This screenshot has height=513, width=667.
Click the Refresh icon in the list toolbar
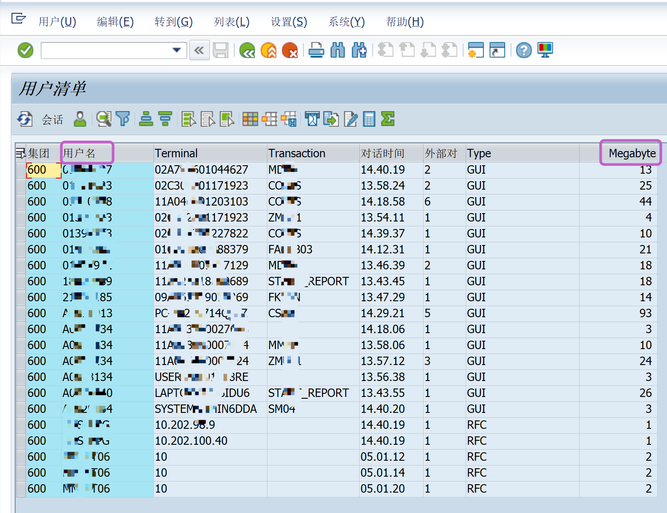point(25,119)
